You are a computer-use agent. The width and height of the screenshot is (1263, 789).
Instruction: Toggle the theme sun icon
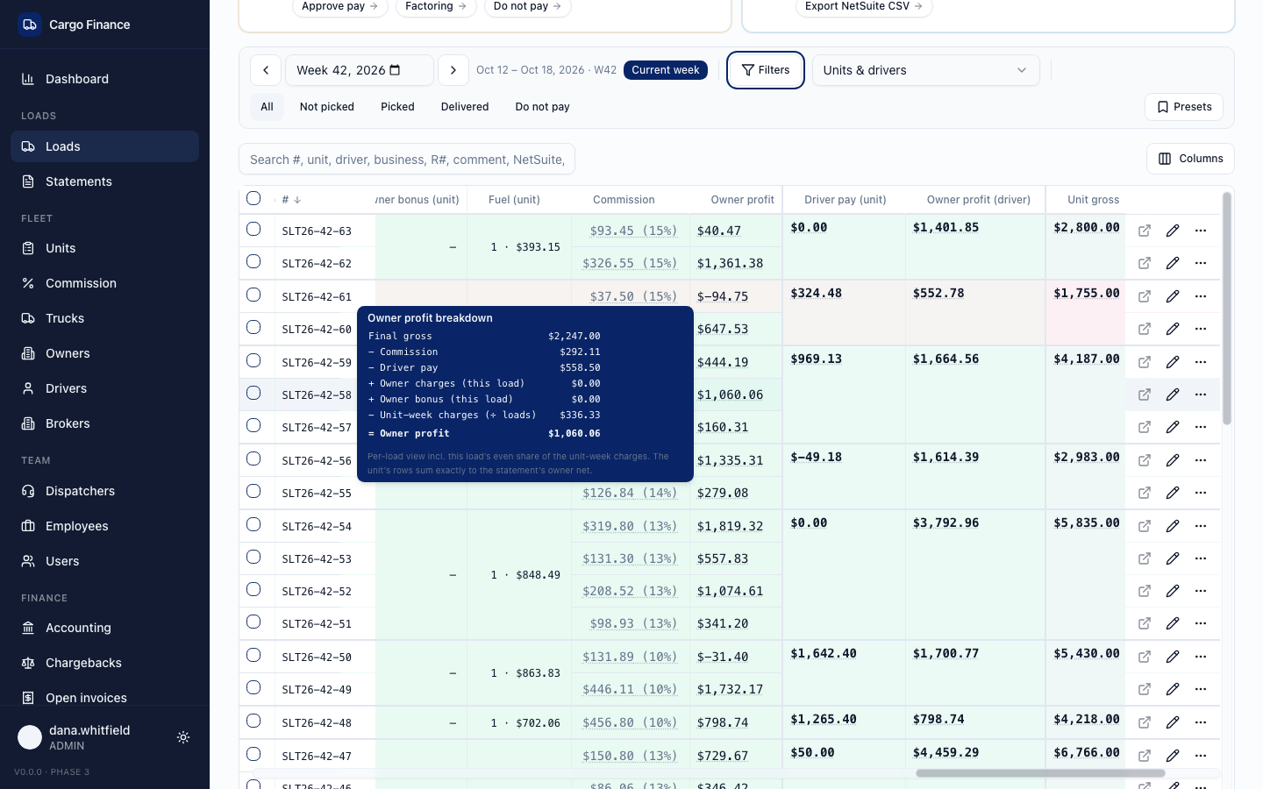tap(183, 737)
